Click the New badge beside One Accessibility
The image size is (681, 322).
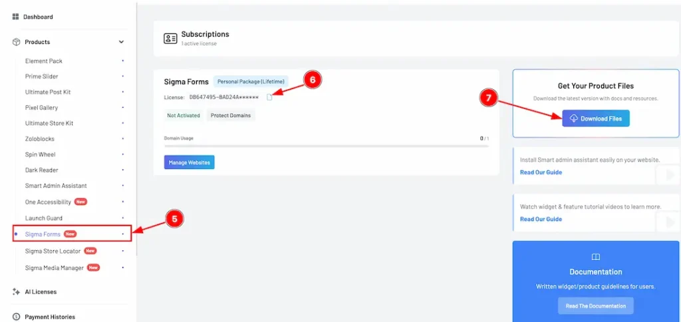tap(80, 202)
